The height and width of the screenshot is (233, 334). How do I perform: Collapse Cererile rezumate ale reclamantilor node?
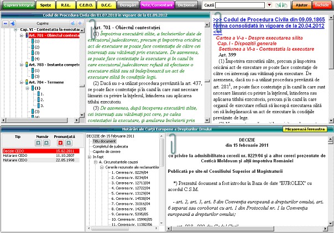102,167
